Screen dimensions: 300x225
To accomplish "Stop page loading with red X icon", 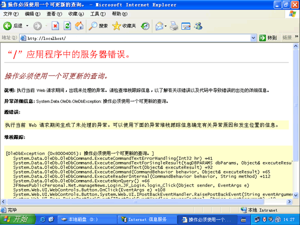I will point(55,26).
